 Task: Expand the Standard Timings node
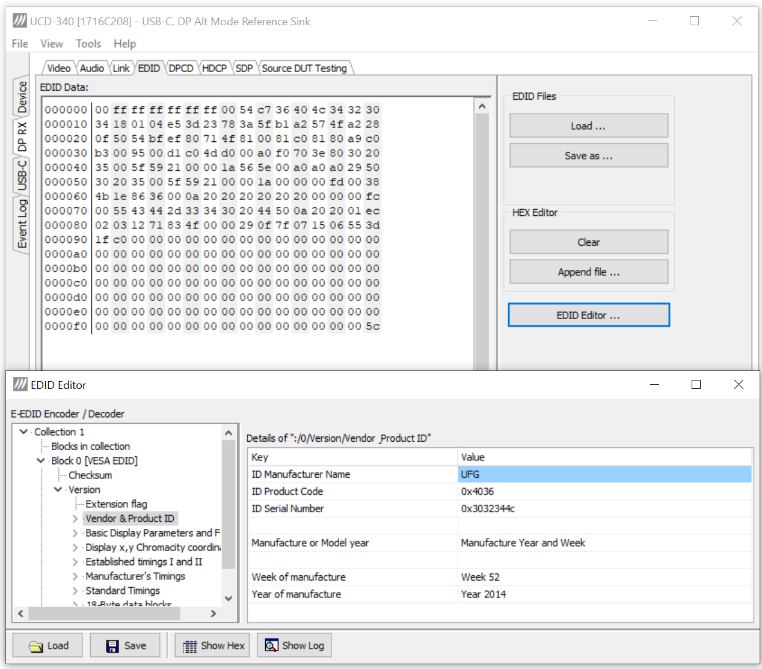click(x=75, y=590)
